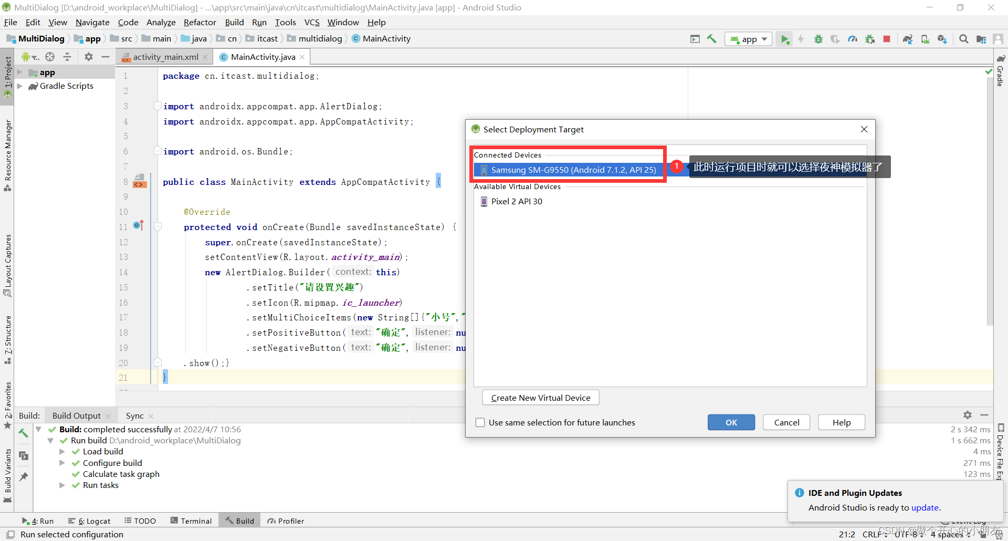Viewport: 1008px width, 541px height.
Task: Start debugging with the green bug icon
Action: [x=818, y=39]
